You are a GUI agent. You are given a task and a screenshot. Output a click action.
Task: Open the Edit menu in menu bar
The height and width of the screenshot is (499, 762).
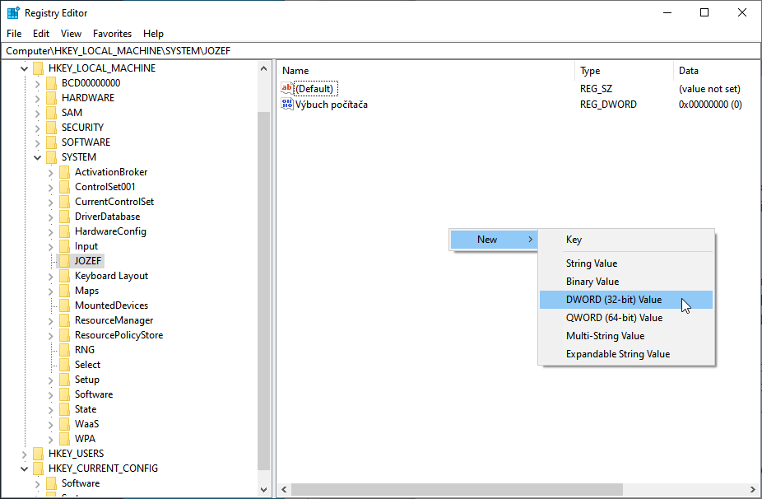tap(41, 34)
